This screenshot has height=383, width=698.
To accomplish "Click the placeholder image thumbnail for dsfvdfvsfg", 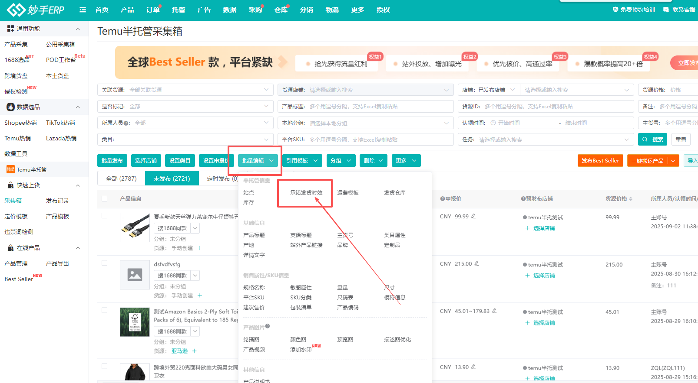I will tap(135, 274).
